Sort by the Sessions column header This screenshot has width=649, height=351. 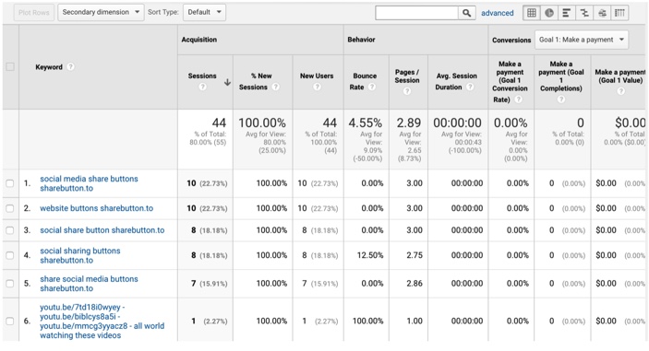pos(202,76)
